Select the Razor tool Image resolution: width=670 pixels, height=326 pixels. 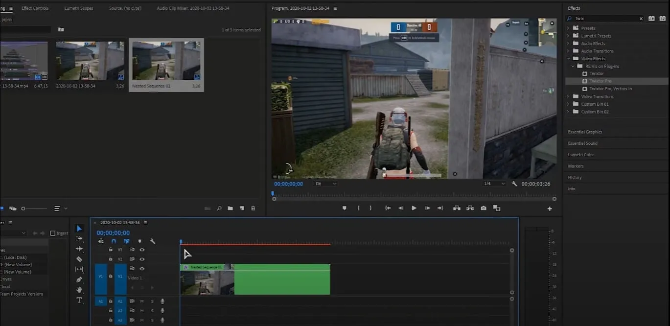79,259
